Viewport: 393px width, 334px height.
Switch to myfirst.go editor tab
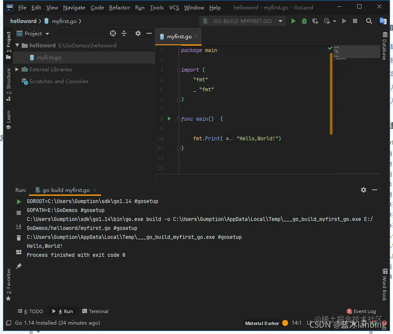(x=179, y=37)
